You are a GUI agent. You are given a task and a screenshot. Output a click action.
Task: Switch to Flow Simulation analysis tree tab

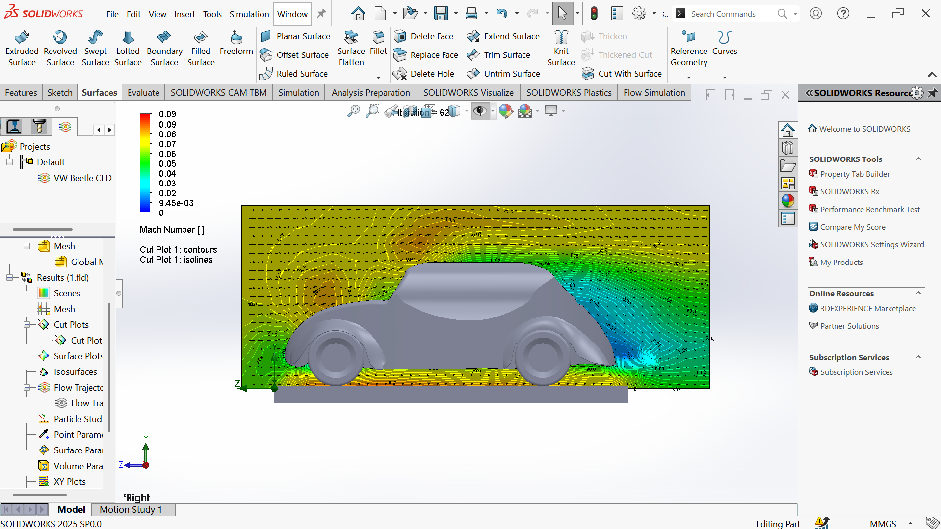point(65,127)
